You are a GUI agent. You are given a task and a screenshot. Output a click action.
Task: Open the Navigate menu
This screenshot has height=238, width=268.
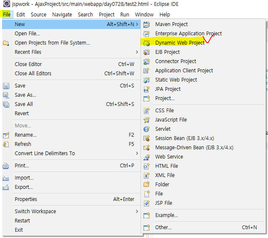(62, 15)
